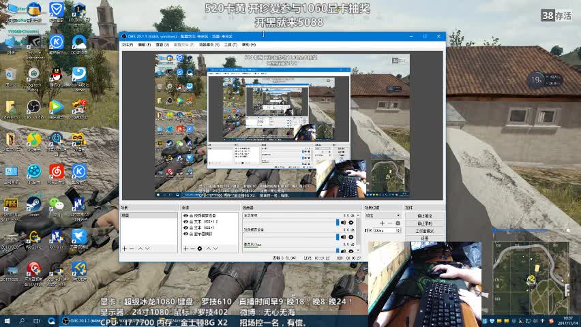Open source properties gear in Sources panel
The height and width of the screenshot is (327, 581).
tap(200, 249)
